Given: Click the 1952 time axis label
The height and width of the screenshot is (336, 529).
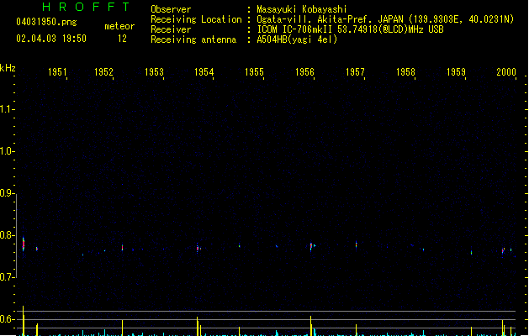Looking at the screenshot, I should pyautogui.click(x=103, y=71).
